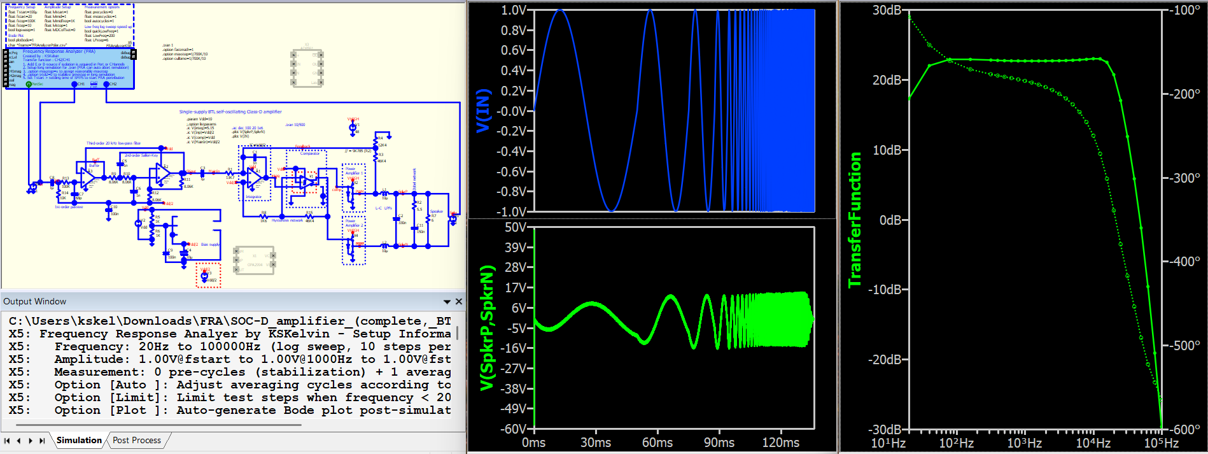Switch to the Post Process tab
The height and width of the screenshot is (454, 1208).
click(137, 440)
